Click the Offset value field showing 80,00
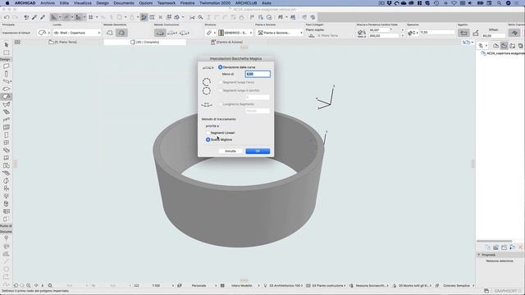525x295 pixels. tap(494, 35)
